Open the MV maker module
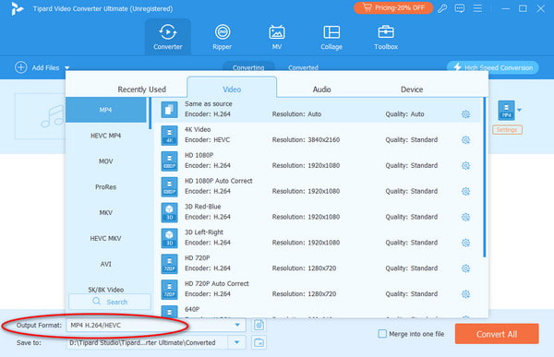 [277, 38]
